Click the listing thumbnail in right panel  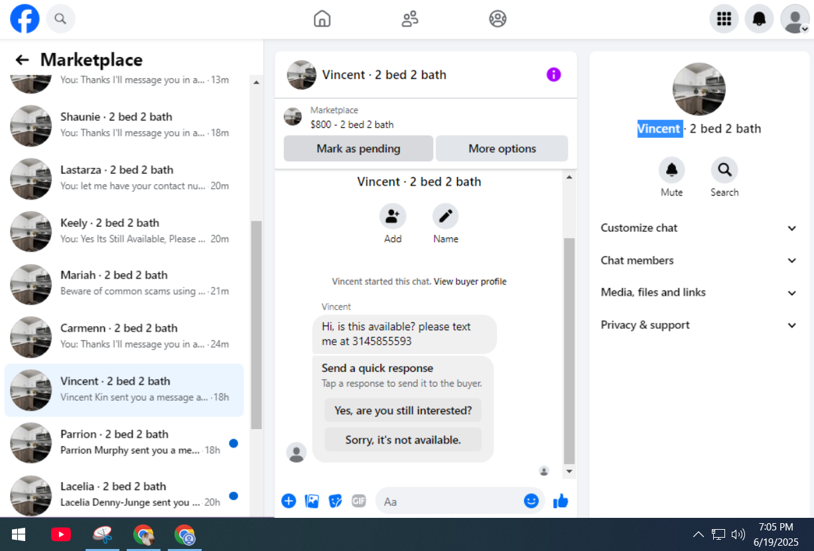pyautogui.click(x=699, y=90)
